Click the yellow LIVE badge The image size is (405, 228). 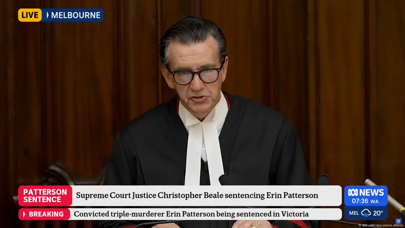[30, 15]
